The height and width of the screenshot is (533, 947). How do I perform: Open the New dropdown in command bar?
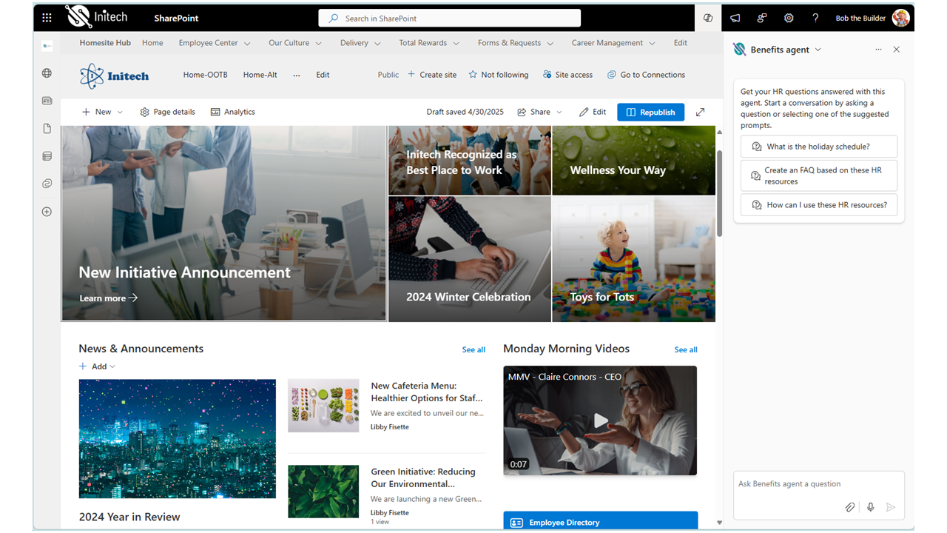(102, 112)
